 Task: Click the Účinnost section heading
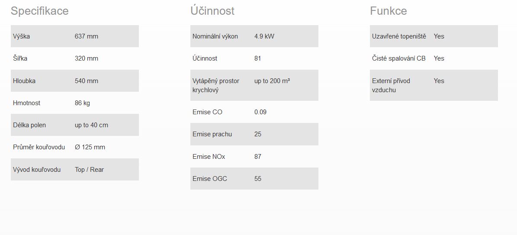(212, 11)
